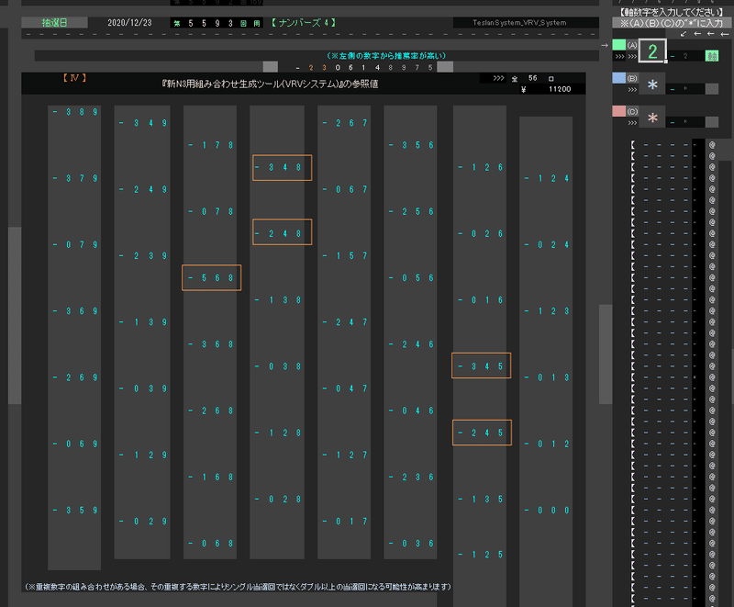This screenshot has width=734, height=607.
Task: Click the ※(A)(B)(C)の"*"に入力 instruction bar
Action: point(672,23)
